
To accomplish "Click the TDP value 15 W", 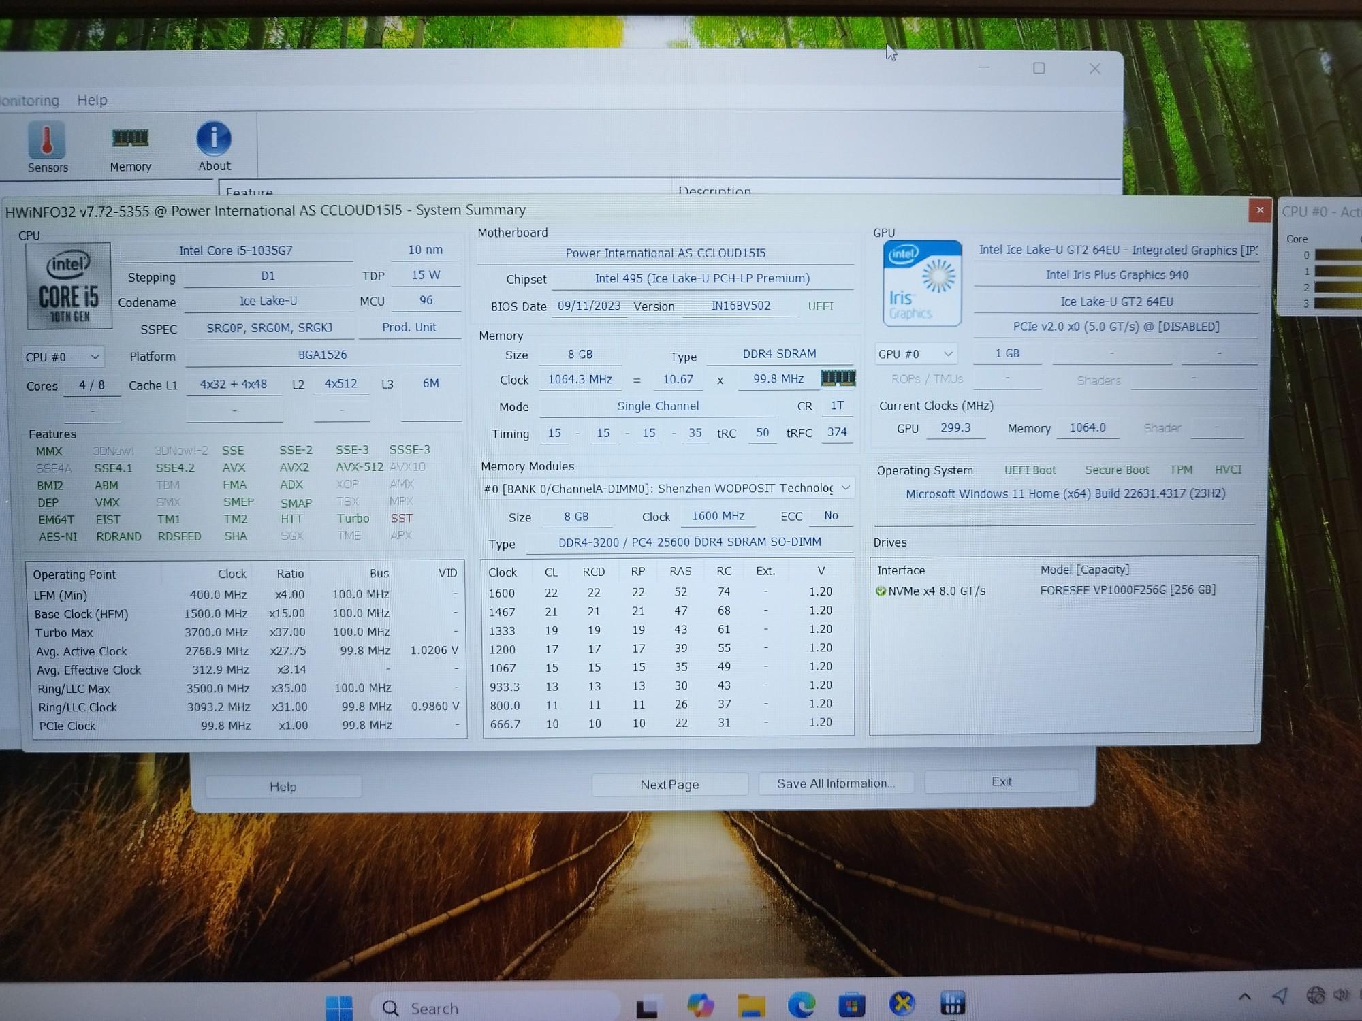I will [x=426, y=275].
